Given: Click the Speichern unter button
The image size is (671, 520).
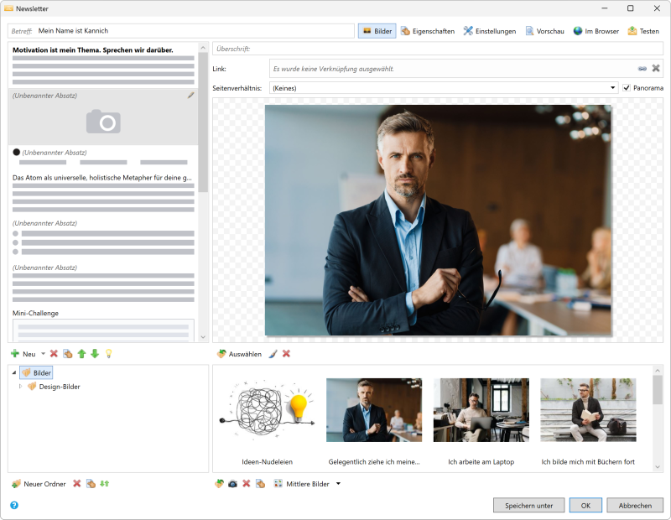Looking at the screenshot, I should (529, 505).
